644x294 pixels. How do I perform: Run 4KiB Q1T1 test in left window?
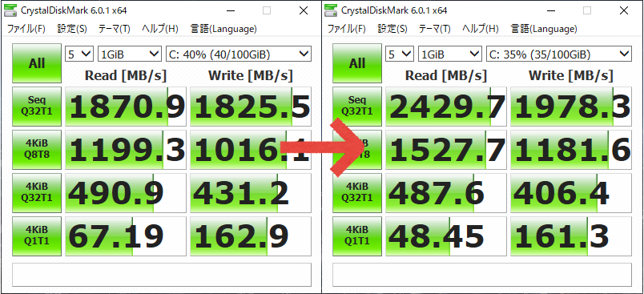tap(37, 236)
